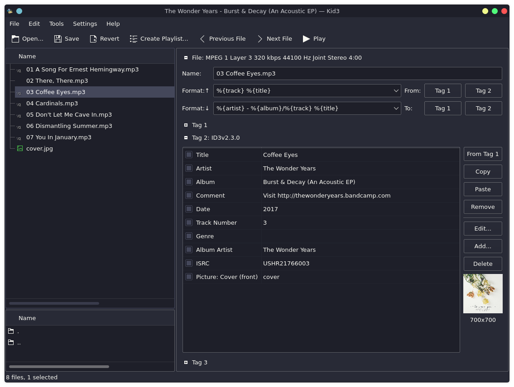Screen dimensions: 514x387
Task: Open the Settings menu
Action: [85, 24]
